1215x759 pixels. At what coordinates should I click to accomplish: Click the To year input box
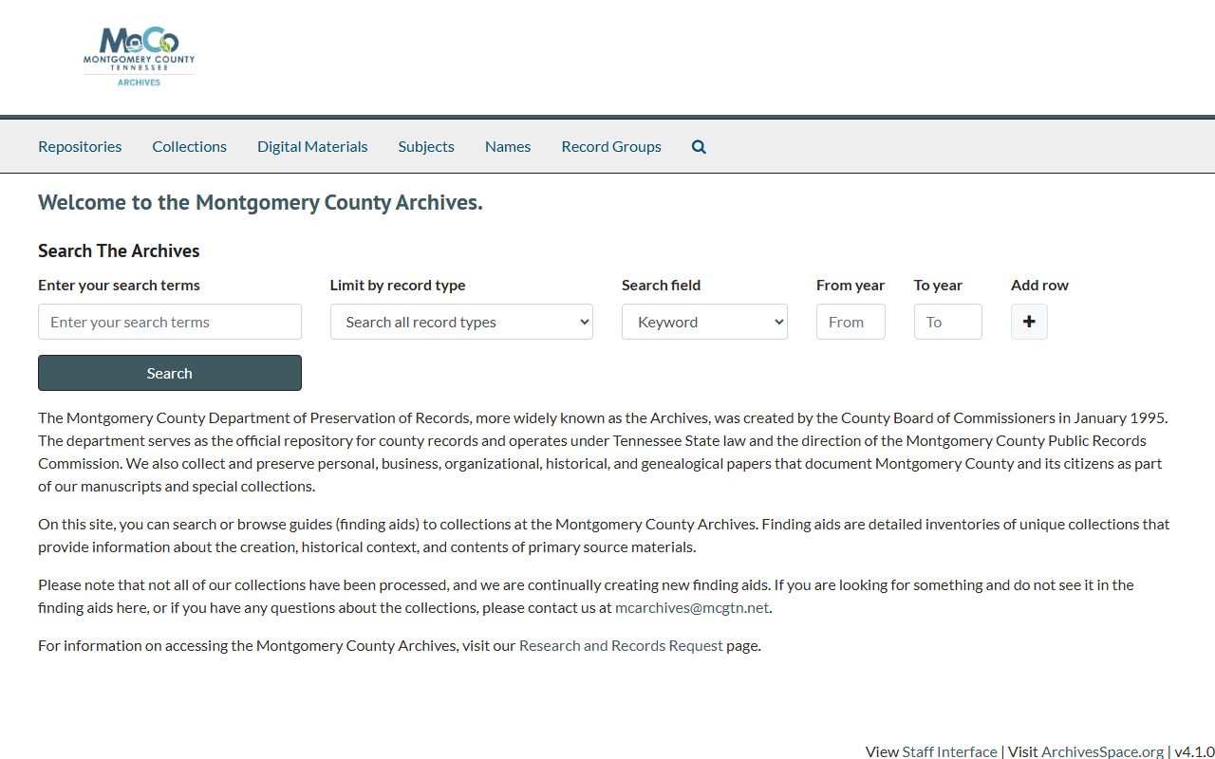coord(947,322)
